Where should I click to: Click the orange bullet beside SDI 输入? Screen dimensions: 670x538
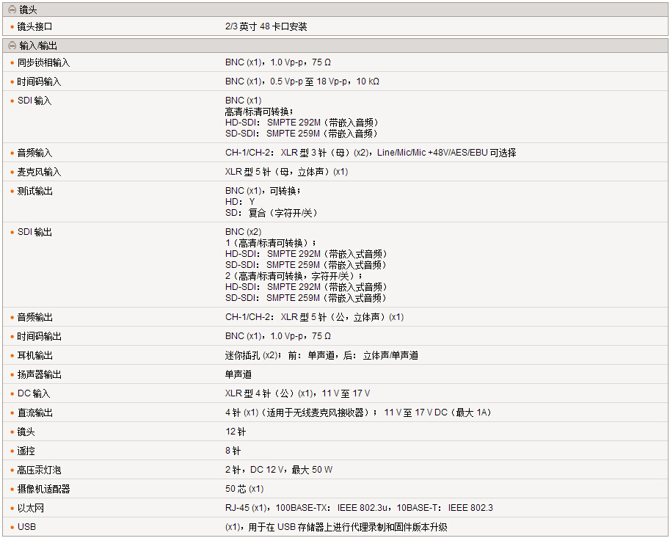12,101
